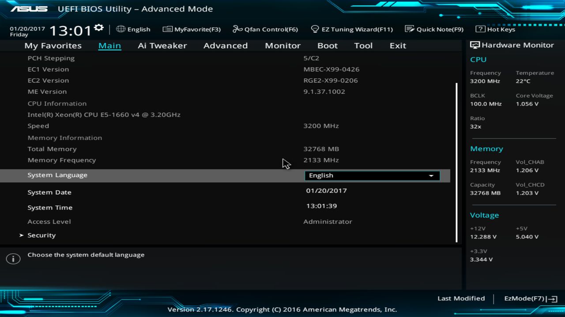Click the information icon near the bottom
This screenshot has height=317, width=565.
click(13, 258)
